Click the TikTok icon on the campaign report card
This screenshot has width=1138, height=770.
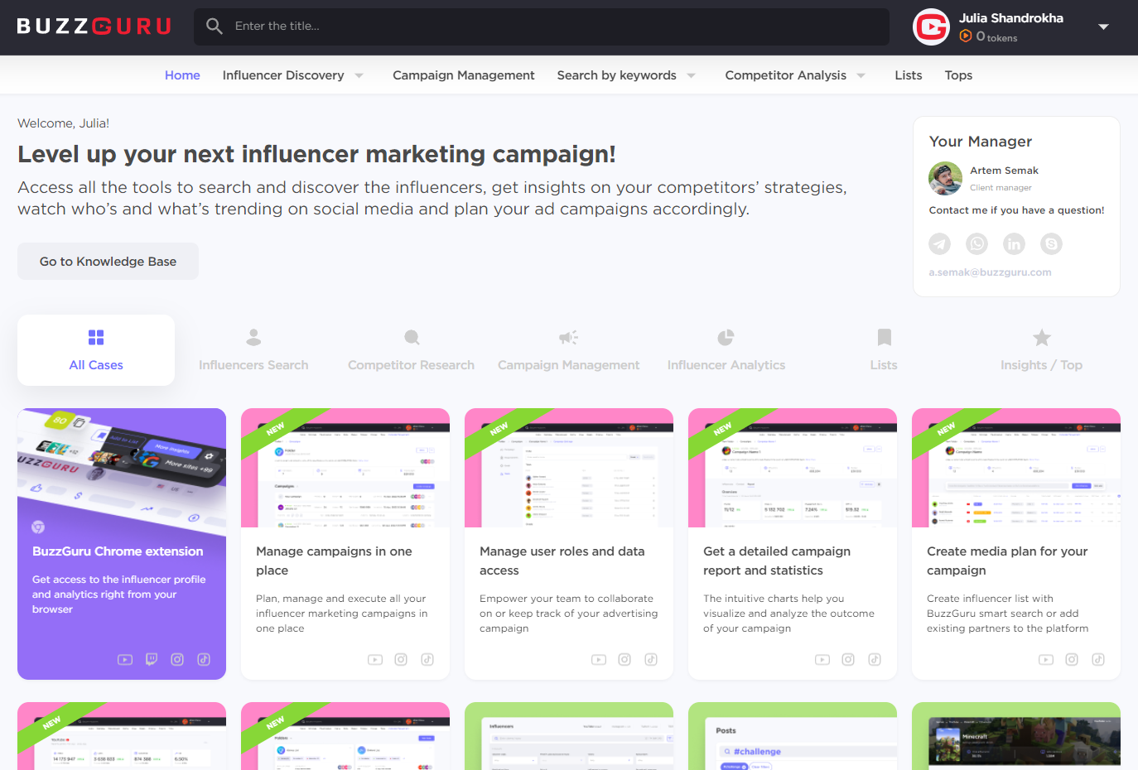pos(875,660)
